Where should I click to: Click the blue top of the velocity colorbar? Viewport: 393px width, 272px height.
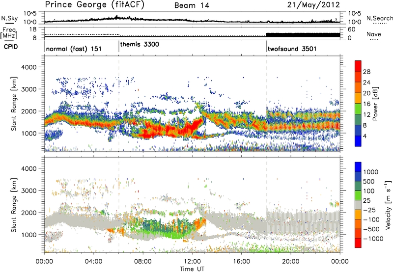358,167
